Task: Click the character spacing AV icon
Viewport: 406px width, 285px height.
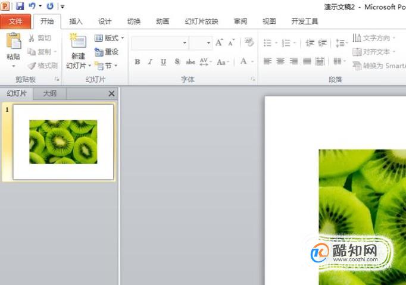Action: pyautogui.click(x=205, y=62)
